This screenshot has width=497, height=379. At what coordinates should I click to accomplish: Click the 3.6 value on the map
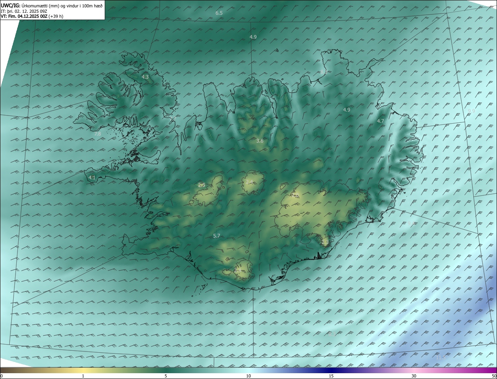point(260,141)
